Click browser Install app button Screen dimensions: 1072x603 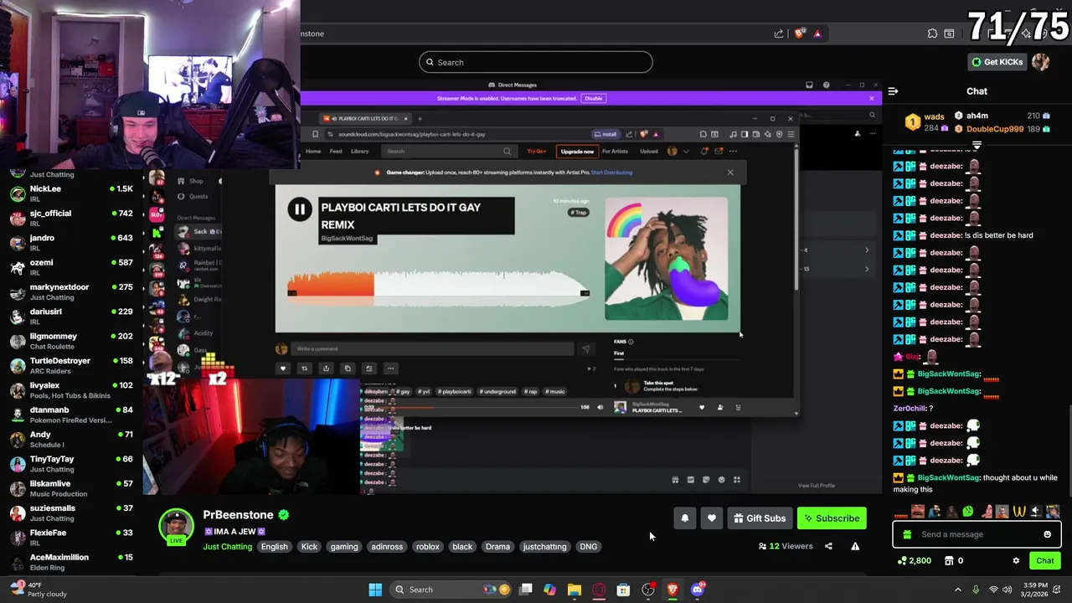(x=606, y=134)
